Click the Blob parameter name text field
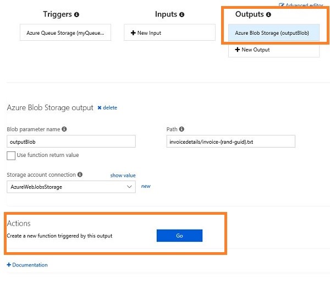 tap(71, 141)
